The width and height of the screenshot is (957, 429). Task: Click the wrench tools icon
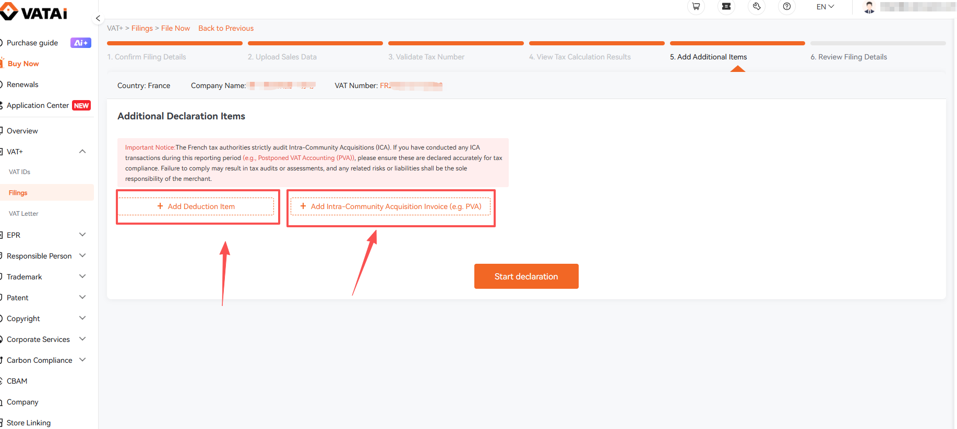[757, 7]
